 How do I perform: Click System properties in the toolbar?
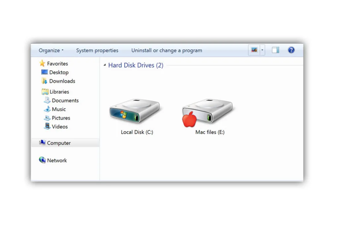pos(97,51)
